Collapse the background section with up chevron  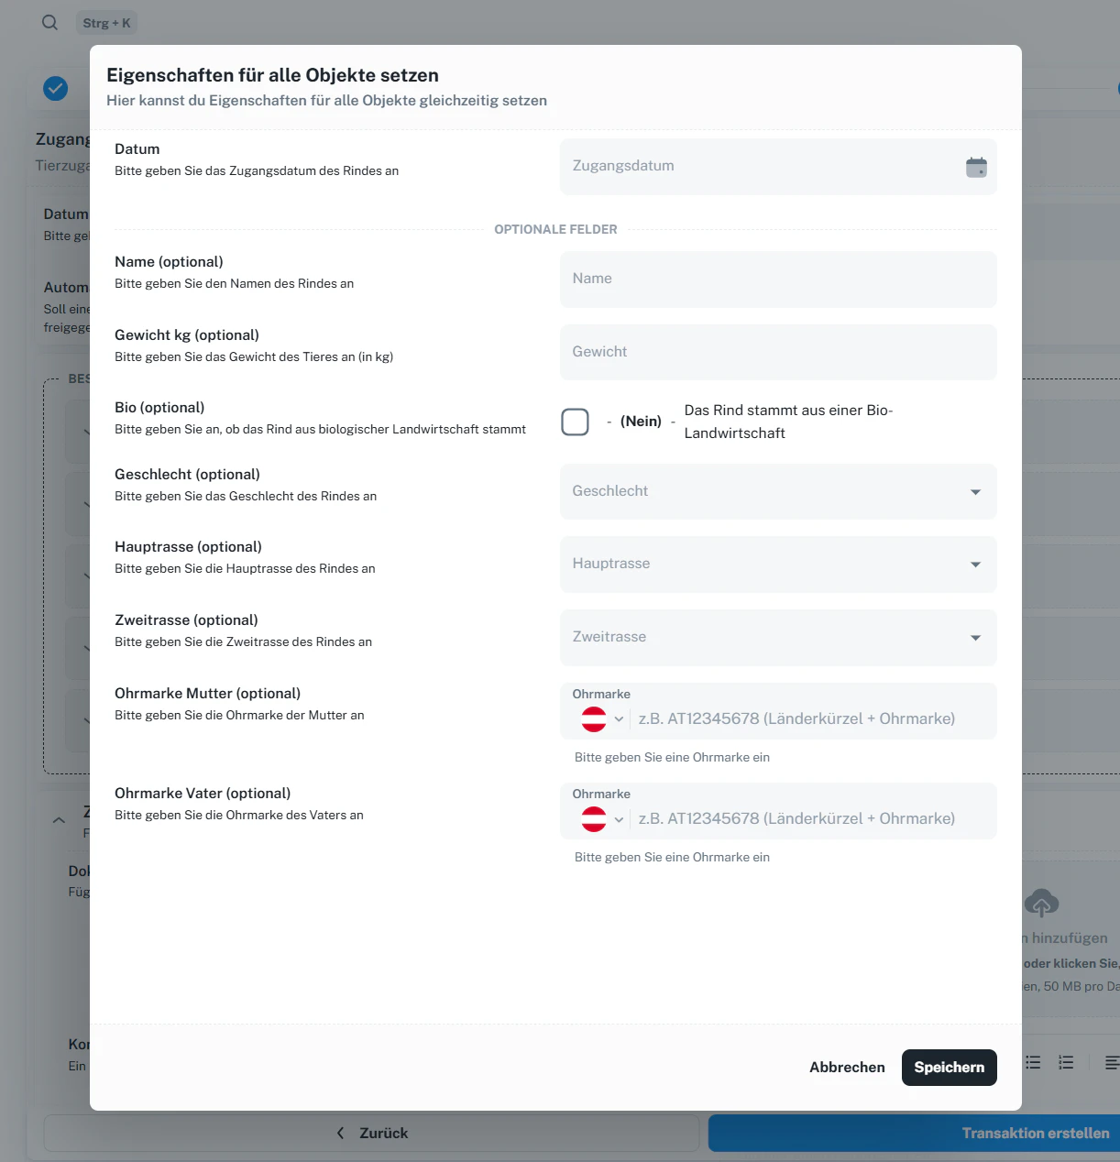click(59, 820)
